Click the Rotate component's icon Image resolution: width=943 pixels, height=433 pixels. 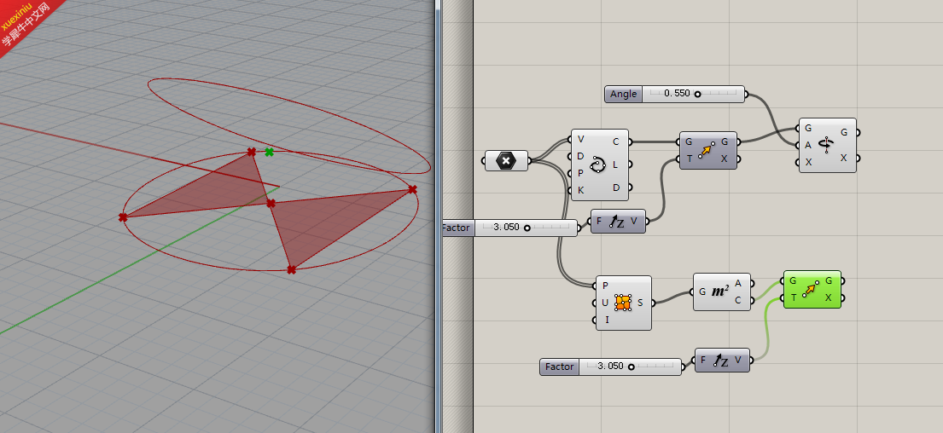(x=827, y=145)
